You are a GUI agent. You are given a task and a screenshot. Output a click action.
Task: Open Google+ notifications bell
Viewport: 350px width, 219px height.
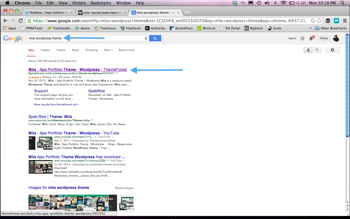[x=311, y=38]
